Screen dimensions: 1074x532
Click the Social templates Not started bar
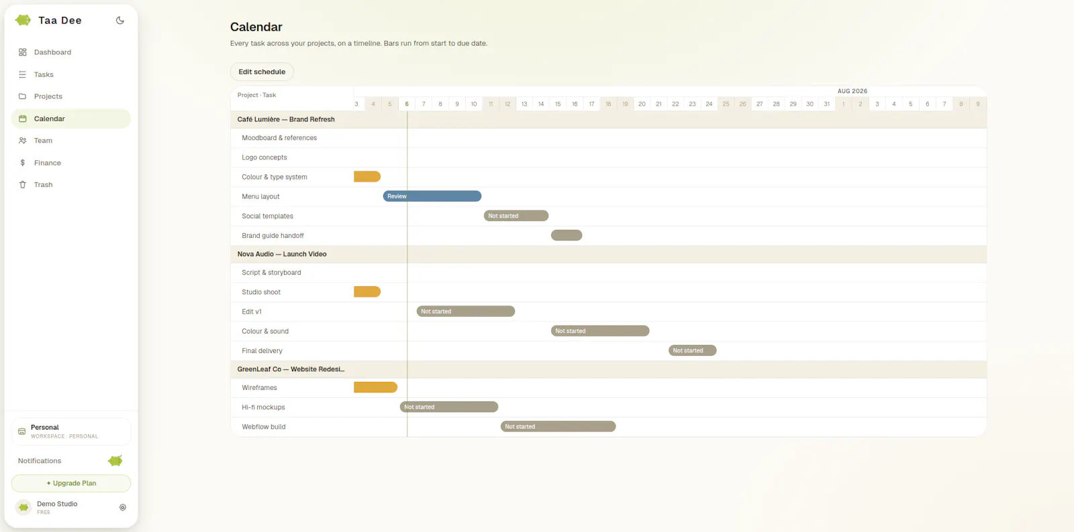coord(516,216)
